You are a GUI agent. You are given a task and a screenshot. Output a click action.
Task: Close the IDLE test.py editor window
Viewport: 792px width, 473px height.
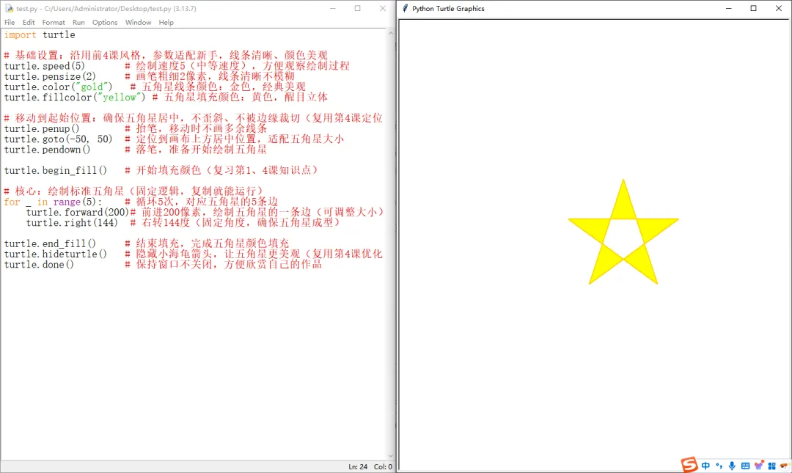click(x=382, y=8)
